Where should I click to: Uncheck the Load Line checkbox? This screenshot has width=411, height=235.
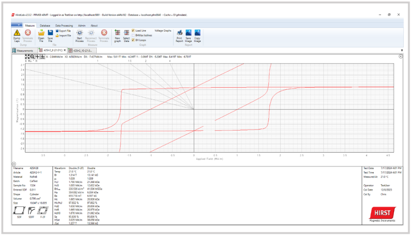click(x=133, y=31)
